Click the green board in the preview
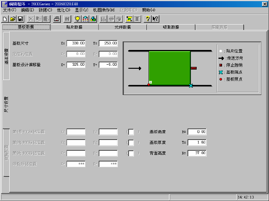 (169, 68)
